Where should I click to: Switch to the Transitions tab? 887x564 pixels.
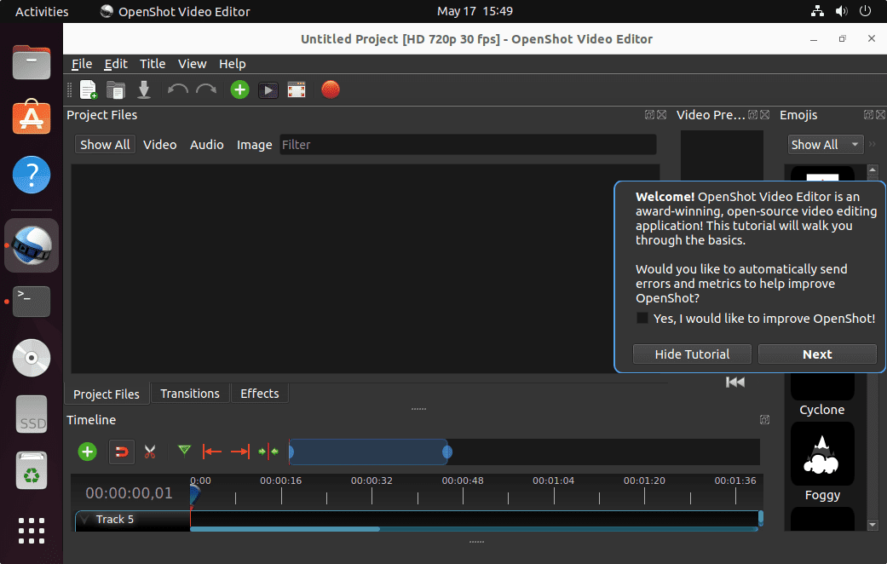point(190,393)
